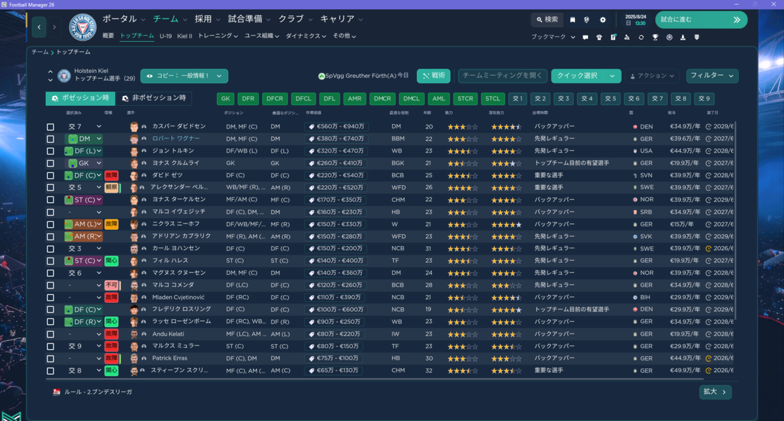Click the 拡大 expand button
Viewport: 784px width, 421px height.
[715, 392]
